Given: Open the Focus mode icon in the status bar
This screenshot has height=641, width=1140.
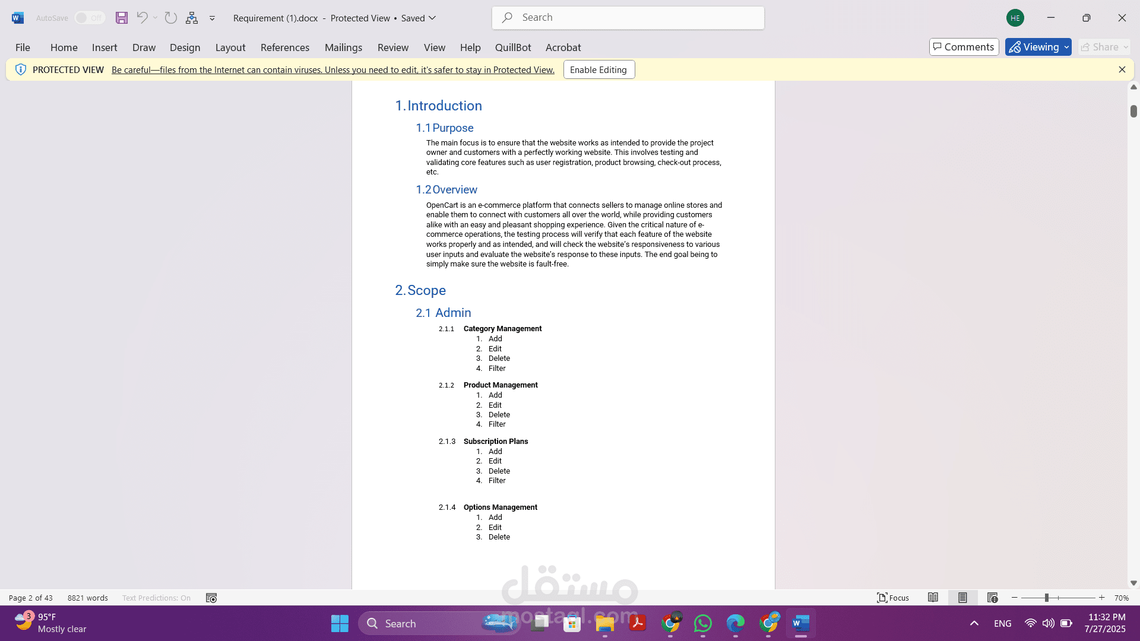Looking at the screenshot, I should [x=893, y=598].
